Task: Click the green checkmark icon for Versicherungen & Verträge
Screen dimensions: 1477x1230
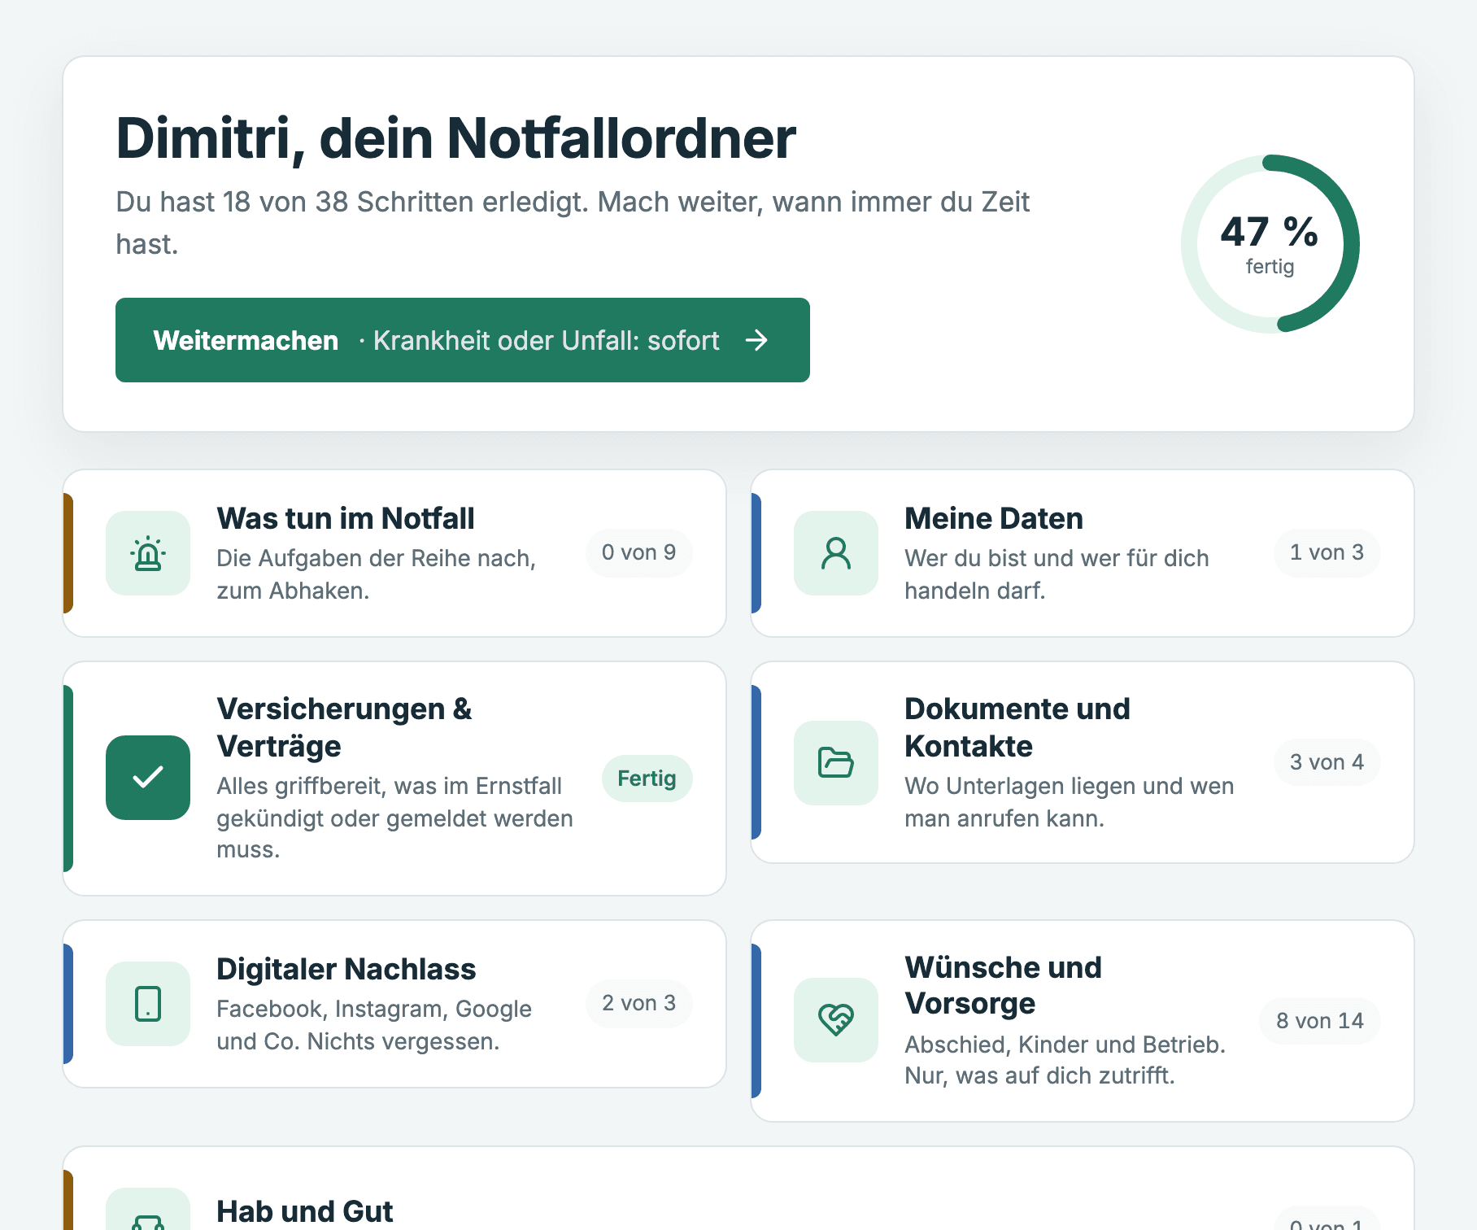Action: pos(148,778)
